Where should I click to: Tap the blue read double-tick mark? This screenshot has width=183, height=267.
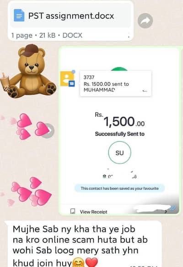pyautogui.click(x=173, y=208)
